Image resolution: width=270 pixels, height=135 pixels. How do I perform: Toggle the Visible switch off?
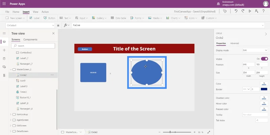pyautogui.click(x=264, y=59)
